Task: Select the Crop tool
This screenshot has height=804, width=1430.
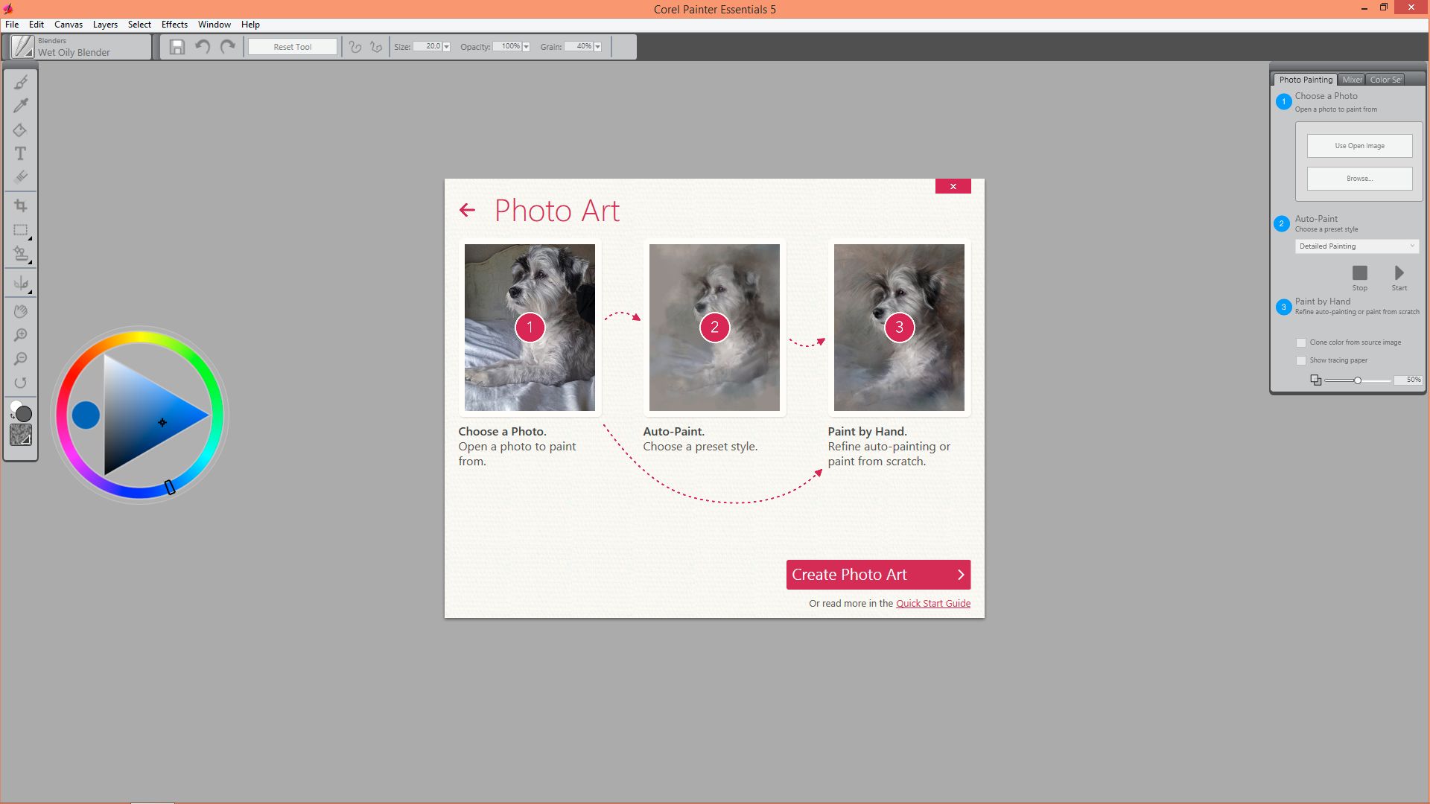Action: point(21,205)
